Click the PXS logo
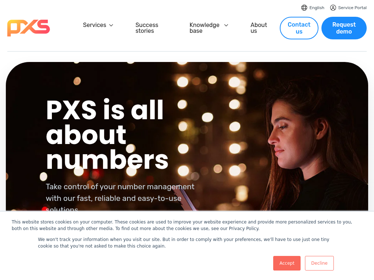 coord(28,28)
